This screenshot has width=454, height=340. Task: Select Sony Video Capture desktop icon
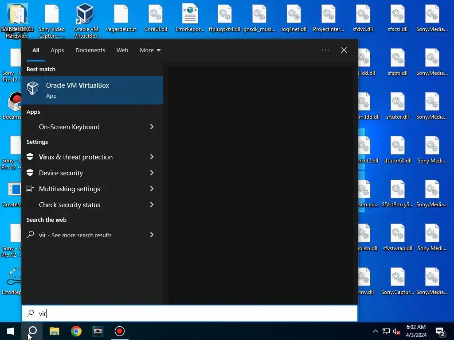click(52, 21)
